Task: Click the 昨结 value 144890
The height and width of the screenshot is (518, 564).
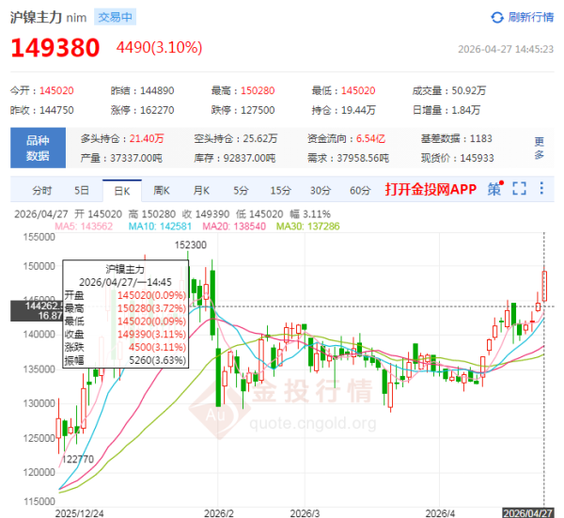Action: (x=157, y=90)
